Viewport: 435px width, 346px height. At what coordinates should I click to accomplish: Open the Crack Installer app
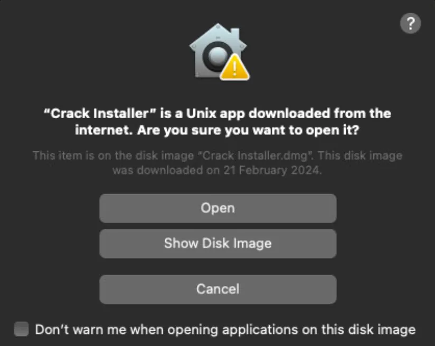(x=218, y=208)
